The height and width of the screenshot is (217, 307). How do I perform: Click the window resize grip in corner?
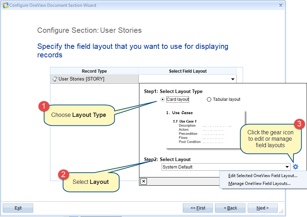coord(281,211)
